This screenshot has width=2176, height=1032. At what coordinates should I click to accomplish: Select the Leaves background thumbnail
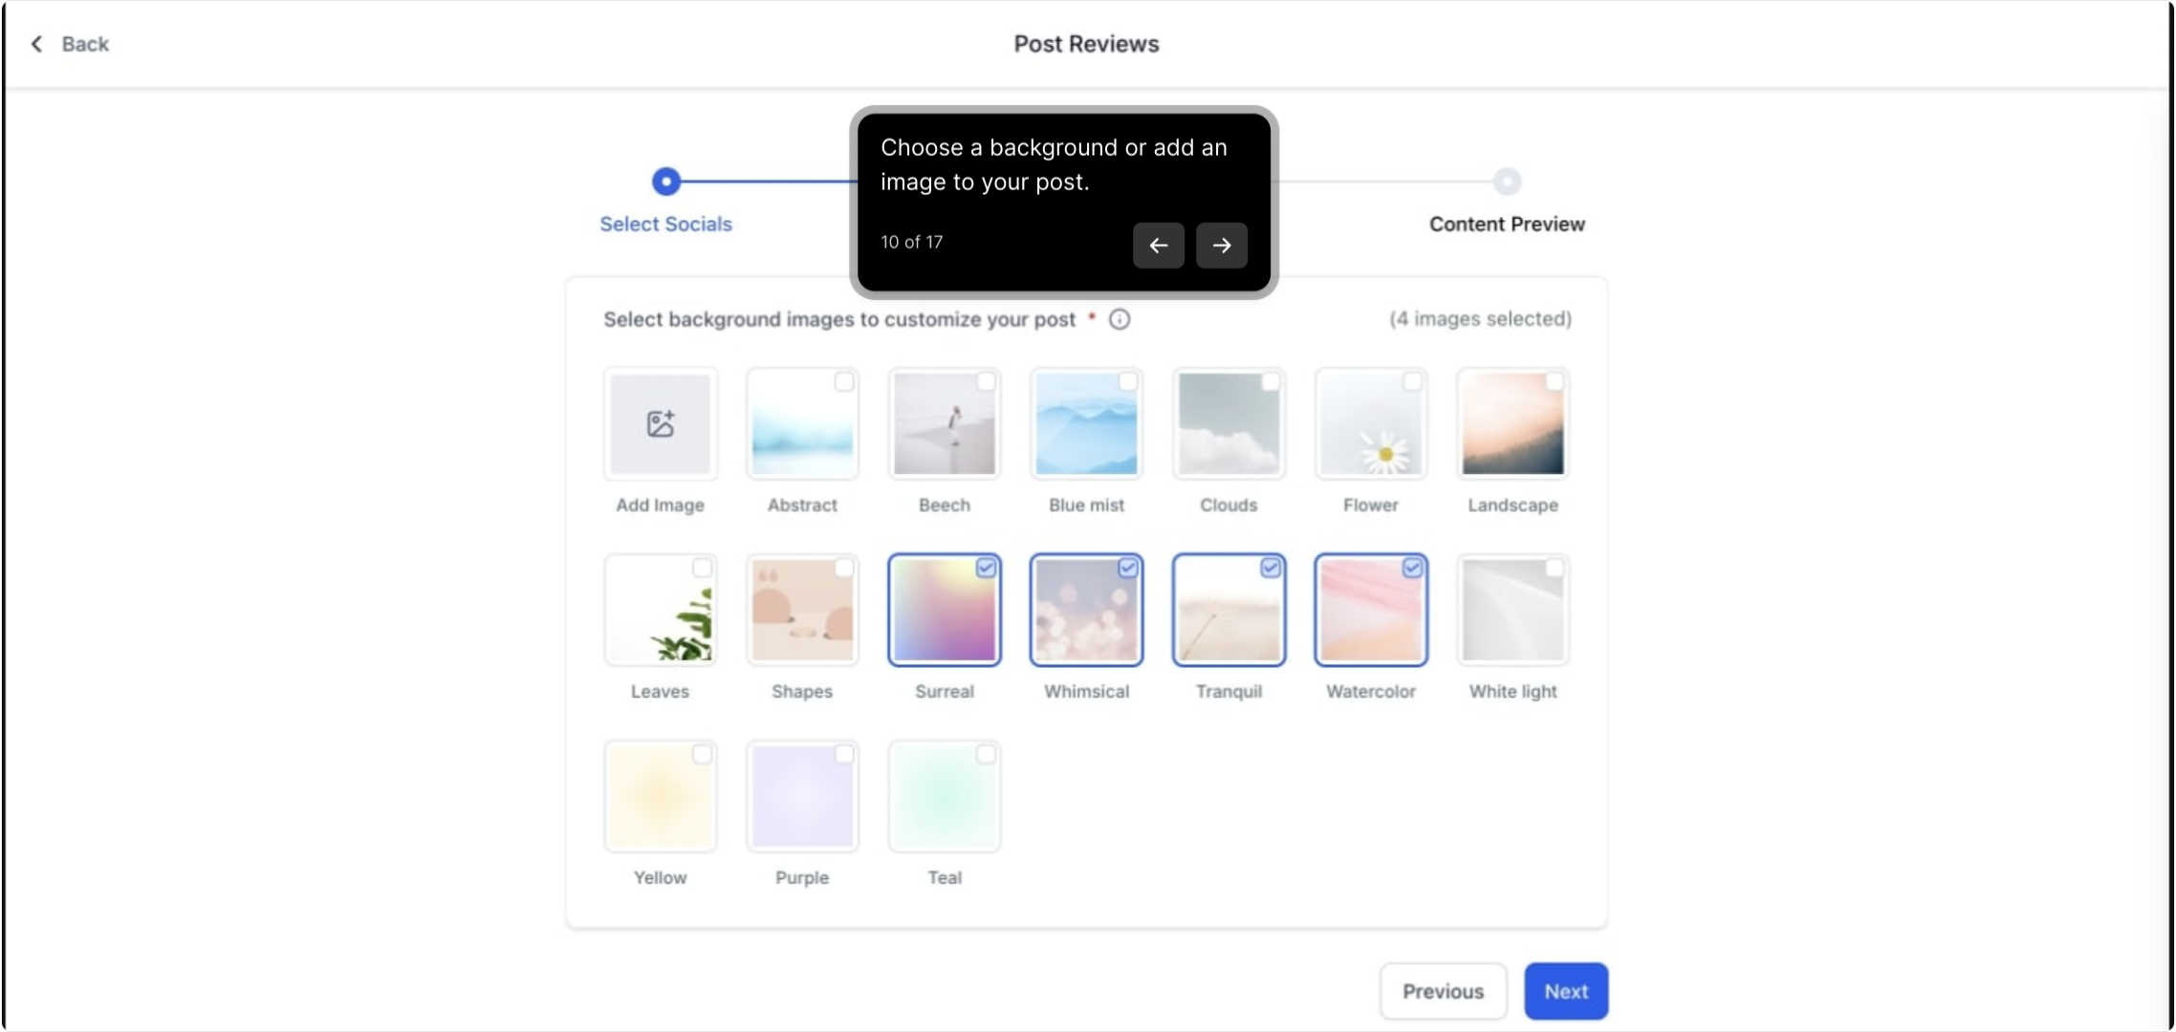pos(661,610)
